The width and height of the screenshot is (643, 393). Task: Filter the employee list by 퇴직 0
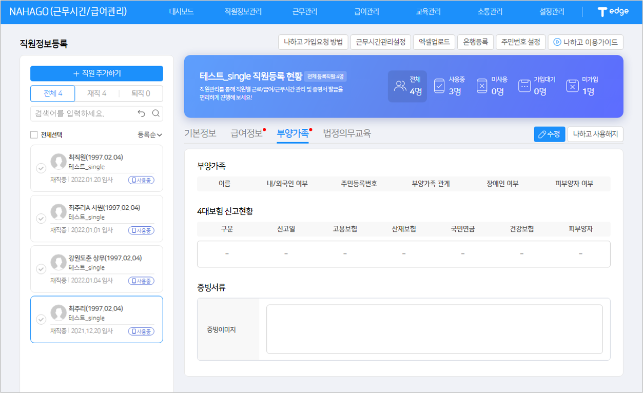141,93
